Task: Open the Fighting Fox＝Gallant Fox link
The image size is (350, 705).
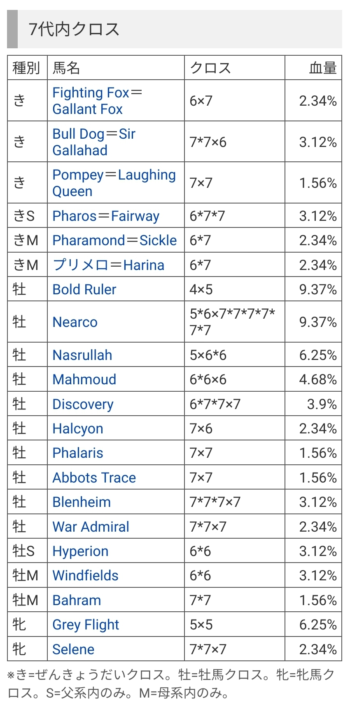Action: pos(97,101)
